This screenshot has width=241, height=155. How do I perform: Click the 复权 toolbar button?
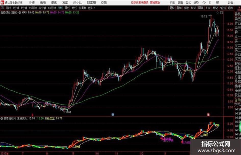click(x=172, y=8)
